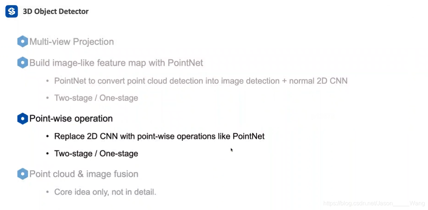This screenshot has width=428, height=210.
Task: Click the PointNet to convert point cloud bullet
Action: point(201,81)
